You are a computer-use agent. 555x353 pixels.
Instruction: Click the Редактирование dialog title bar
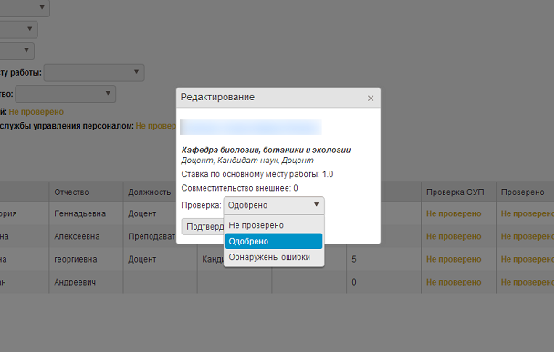(278, 98)
